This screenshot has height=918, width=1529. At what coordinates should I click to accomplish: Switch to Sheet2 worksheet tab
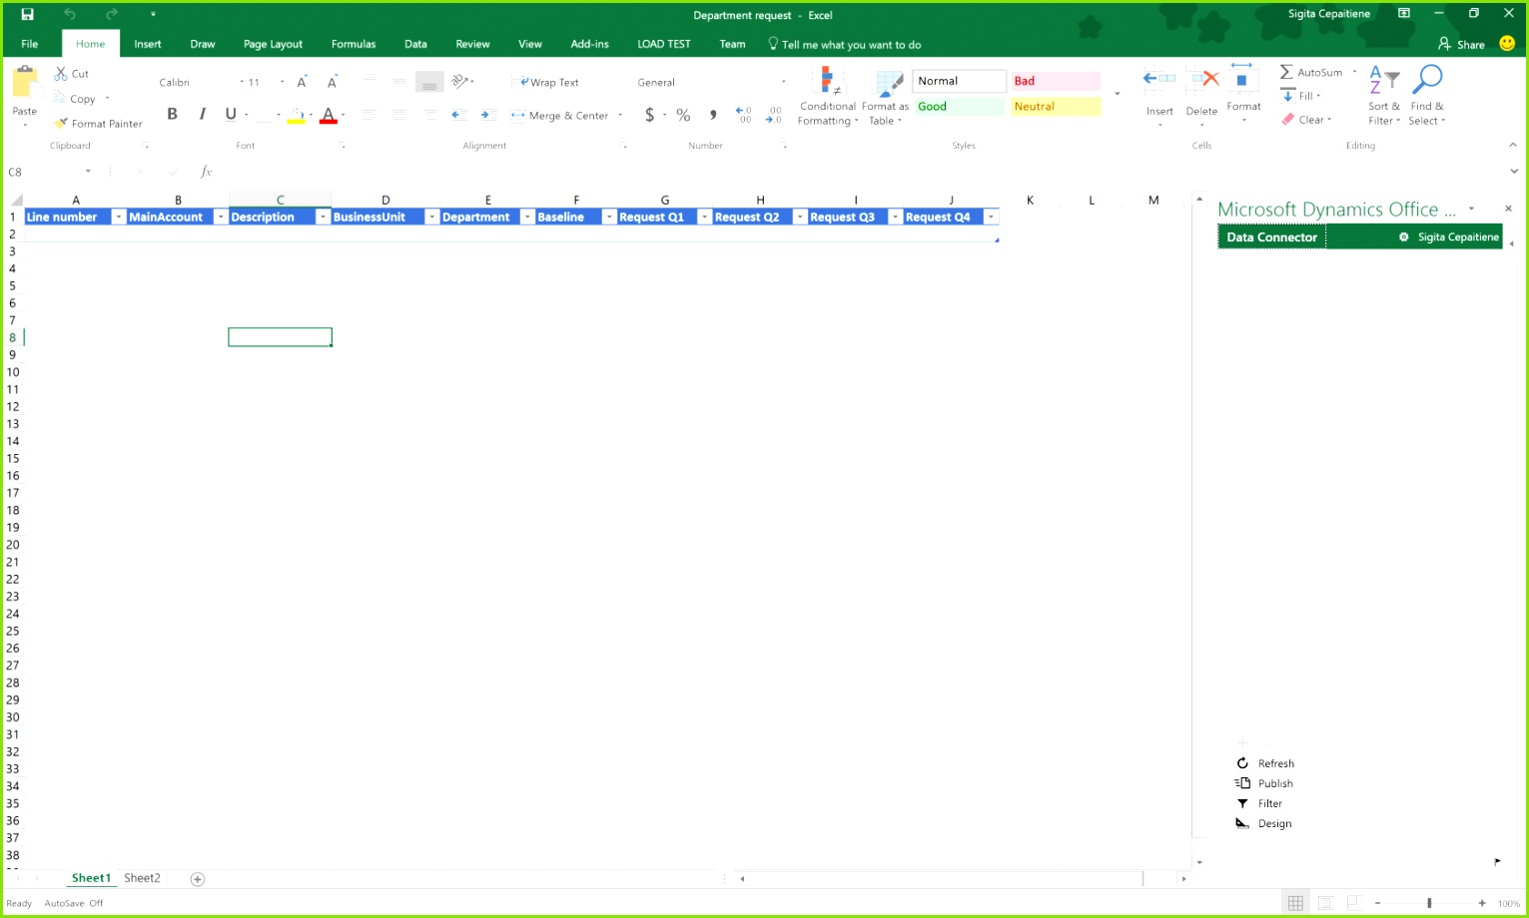point(142,878)
